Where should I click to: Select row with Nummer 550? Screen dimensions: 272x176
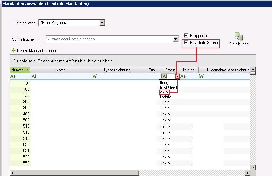click(130, 163)
